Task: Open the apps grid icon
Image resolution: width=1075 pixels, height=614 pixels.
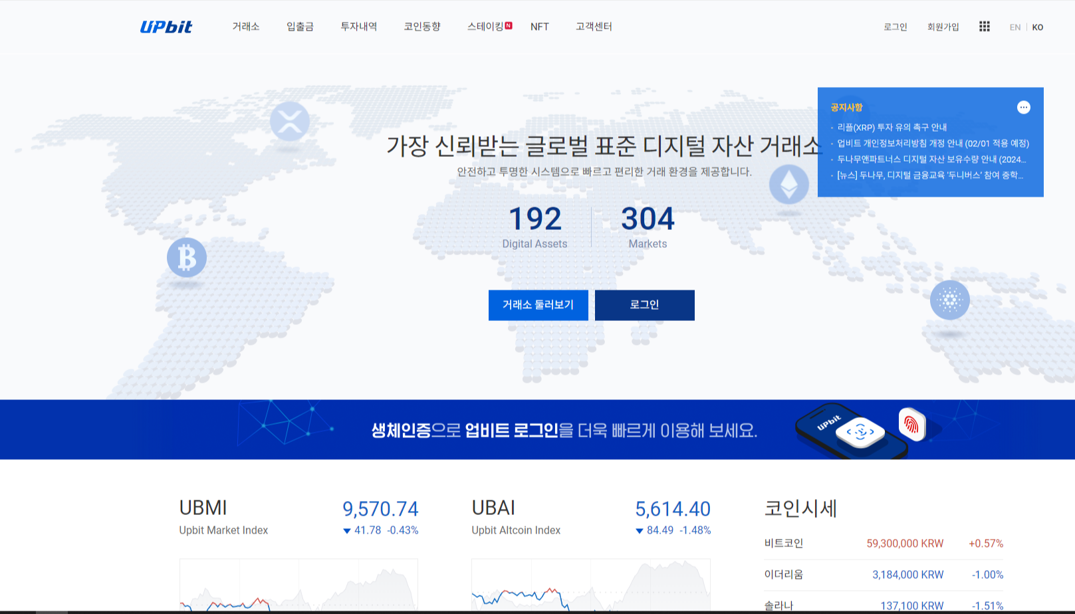Action: point(985,27)
